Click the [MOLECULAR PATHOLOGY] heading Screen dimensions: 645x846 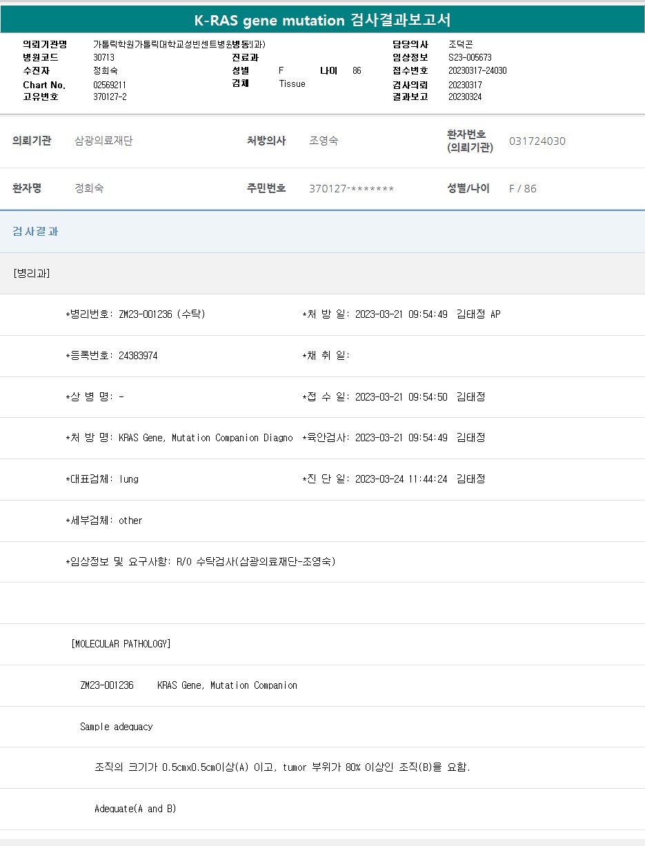coord(121,644)
